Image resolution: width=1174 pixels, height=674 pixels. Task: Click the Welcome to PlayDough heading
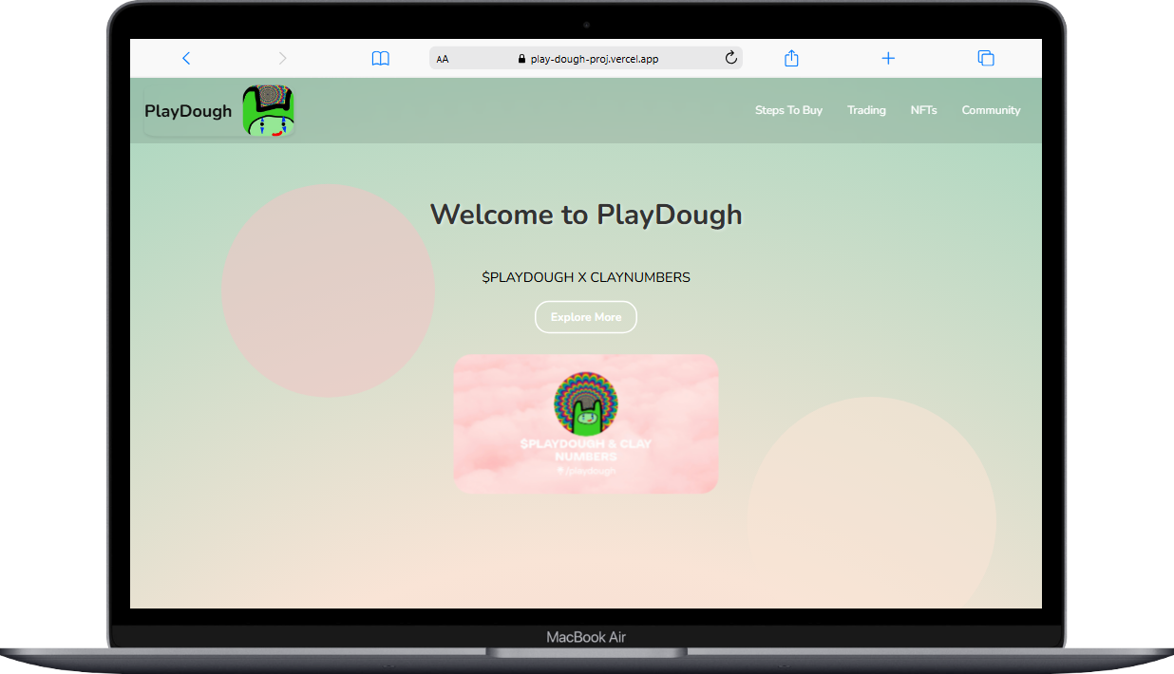click(x=585, y=215)
